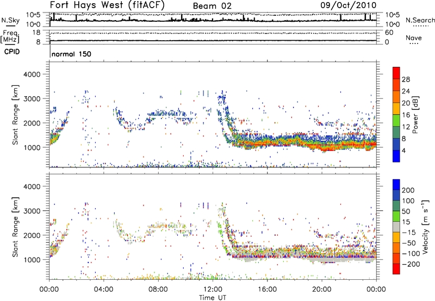Click the "10^0" tick beside N.Search label
435x301 pixels.
[393, 24]
